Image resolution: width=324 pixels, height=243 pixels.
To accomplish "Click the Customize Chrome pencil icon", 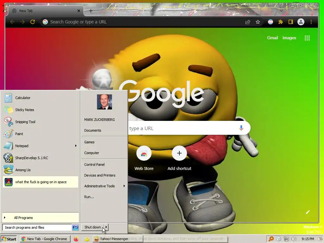I will point(308,212).
